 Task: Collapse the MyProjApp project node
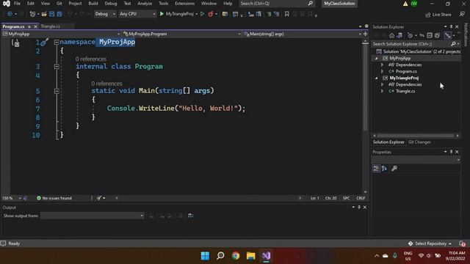click(x=377, y=59)
